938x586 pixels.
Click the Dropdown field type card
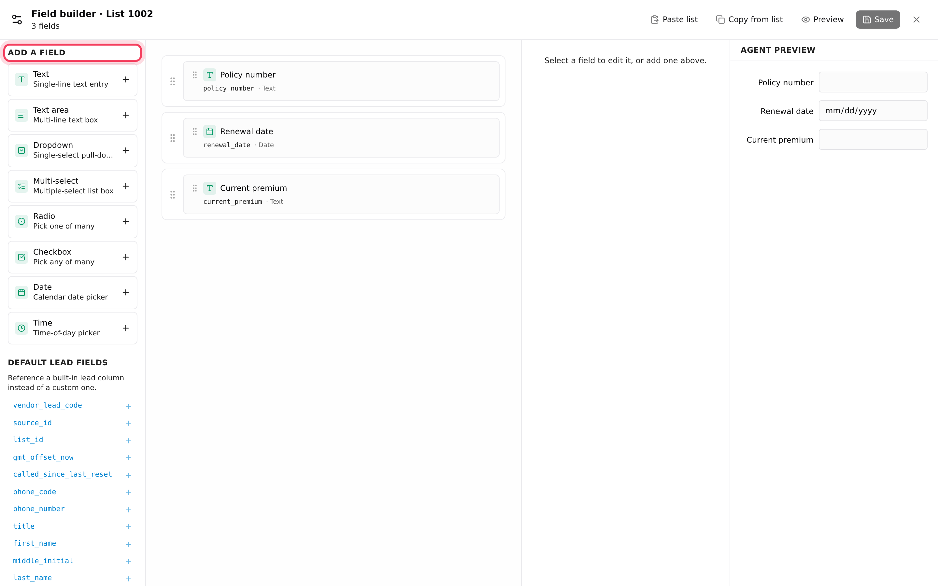tap(73, 150)
